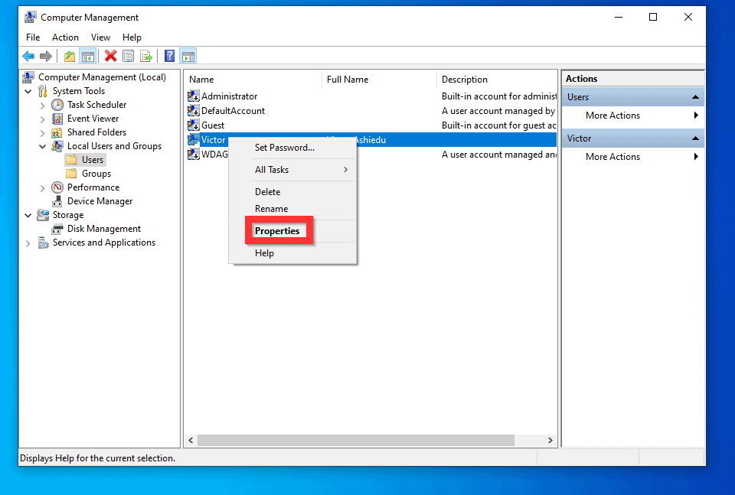Open More Actions under Victor
The image size is (735, 495).
(x=612, y=156)
